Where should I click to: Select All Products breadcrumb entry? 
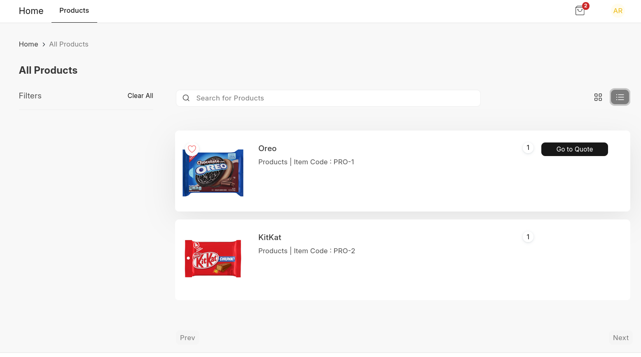(69, 44)
